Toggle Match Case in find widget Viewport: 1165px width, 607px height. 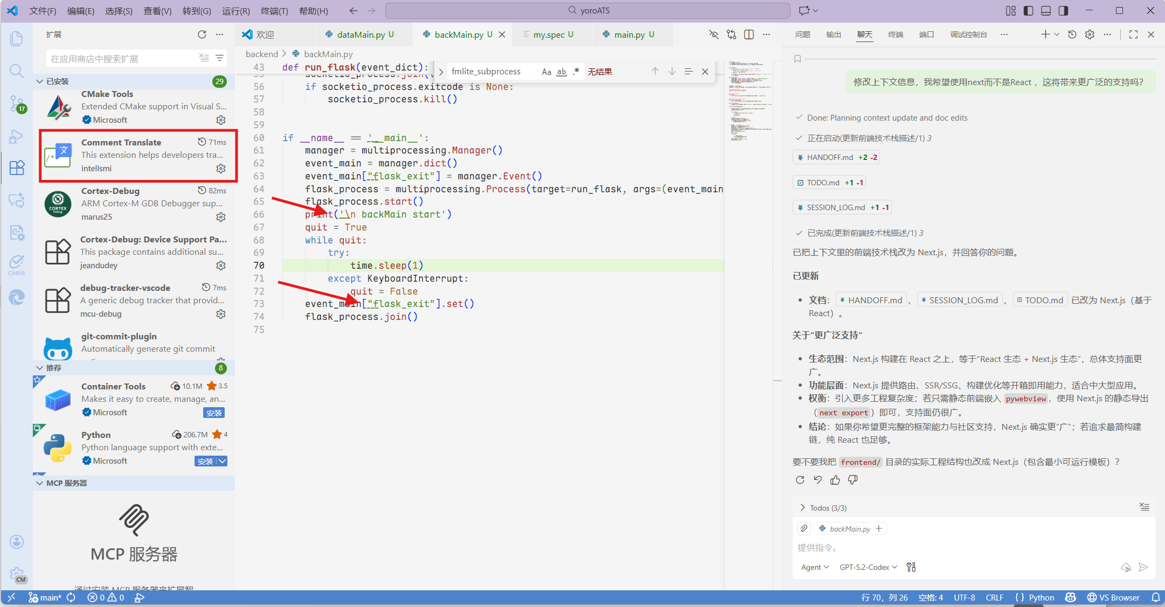[x=546, y=72]
